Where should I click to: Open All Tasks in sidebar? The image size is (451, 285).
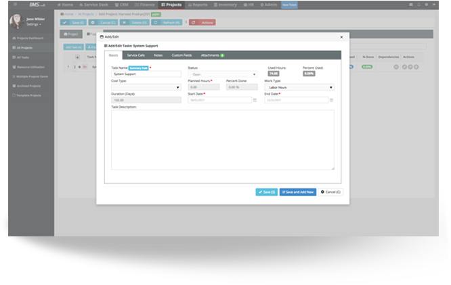[x=21, y=57]
